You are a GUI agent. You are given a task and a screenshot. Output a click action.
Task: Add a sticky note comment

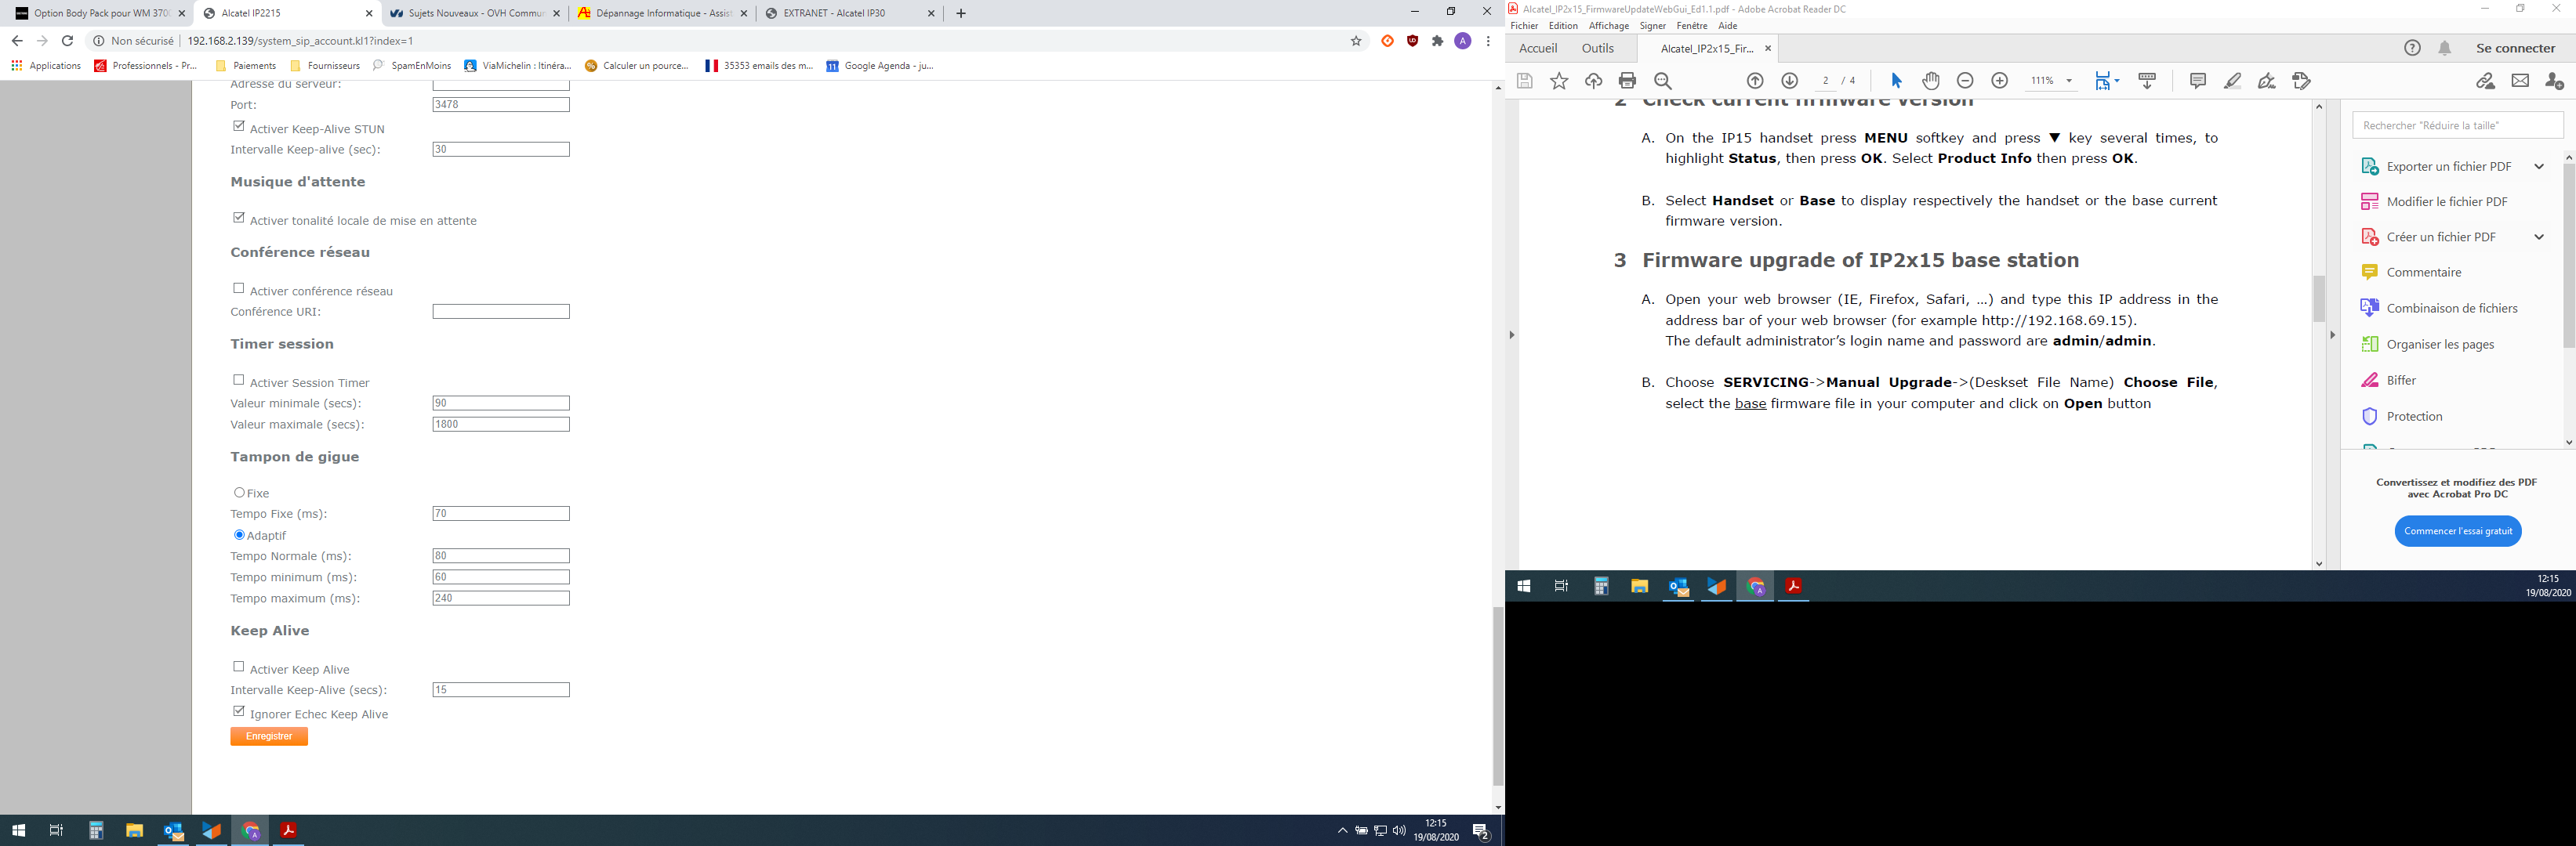[x=2197, y=81]
